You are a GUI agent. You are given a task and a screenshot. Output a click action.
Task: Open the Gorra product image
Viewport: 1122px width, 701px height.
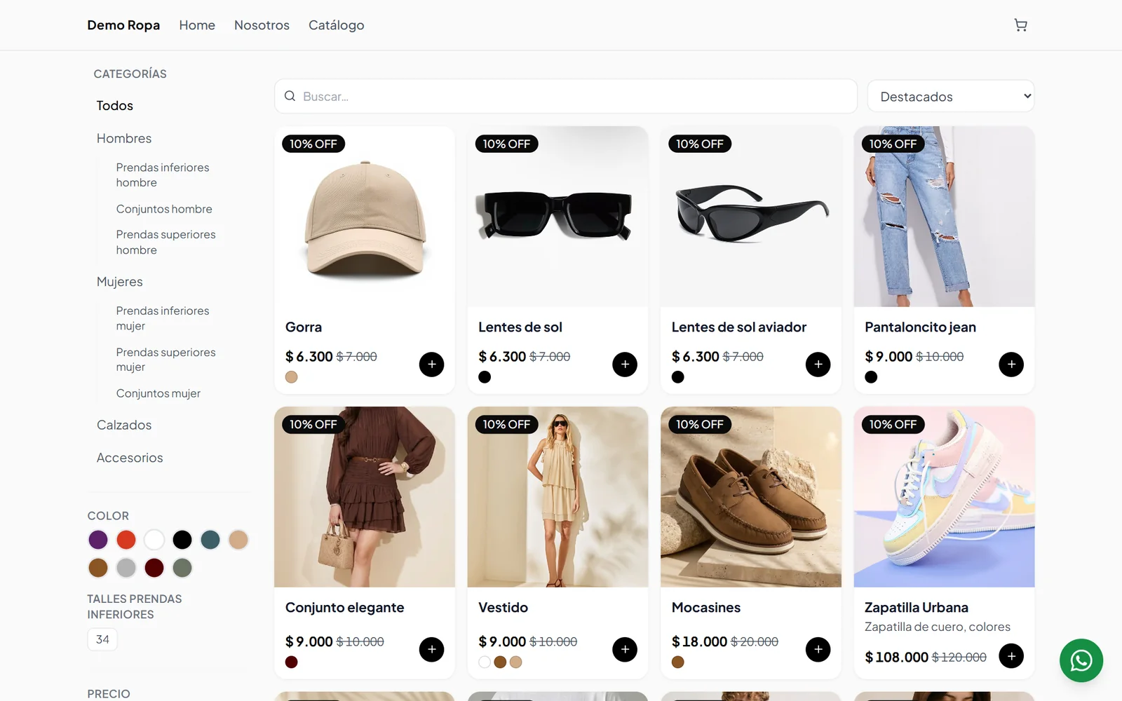[x=365, y=217]
